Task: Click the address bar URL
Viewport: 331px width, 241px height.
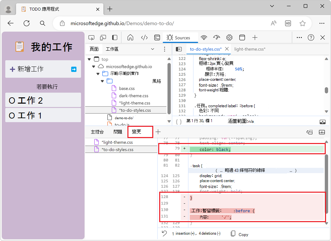Action: coord(122,23)
